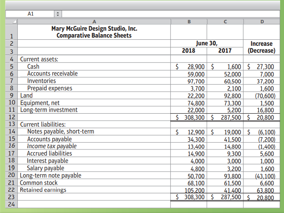Click the Mary McGuire Design Studio title cell
284x213 pixels.
tap(94, 32)
